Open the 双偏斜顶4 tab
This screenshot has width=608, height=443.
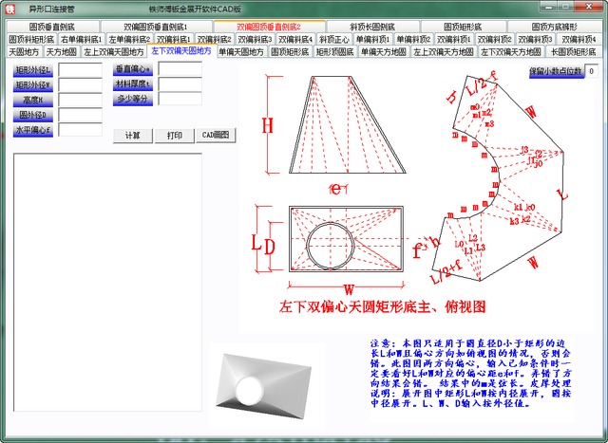[579, 40]
